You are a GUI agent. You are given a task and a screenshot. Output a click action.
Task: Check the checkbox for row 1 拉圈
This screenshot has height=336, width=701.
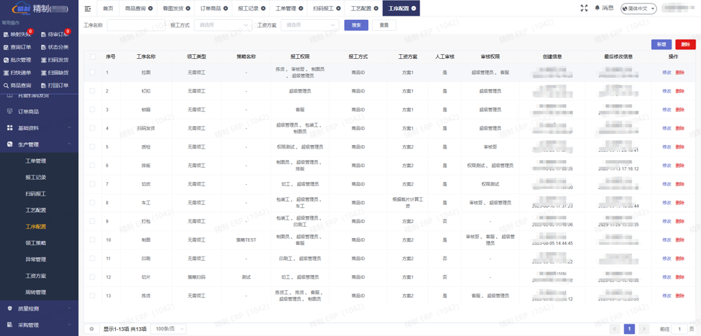(x=92, y=72)
